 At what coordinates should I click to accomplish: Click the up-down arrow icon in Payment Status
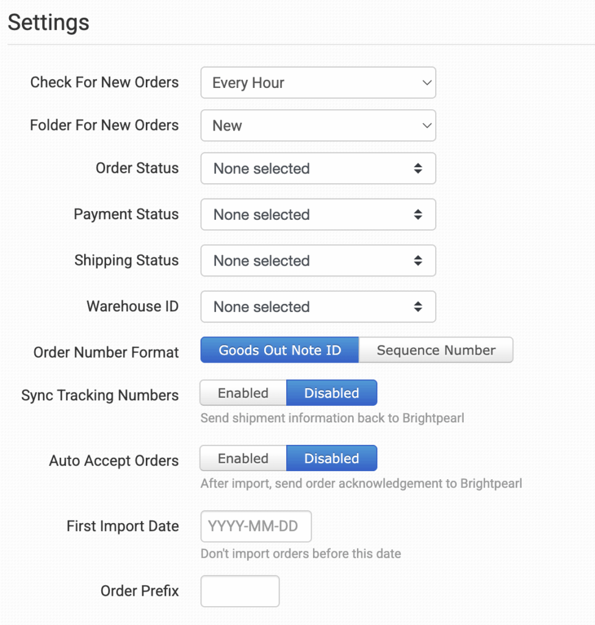click(417, 215)
